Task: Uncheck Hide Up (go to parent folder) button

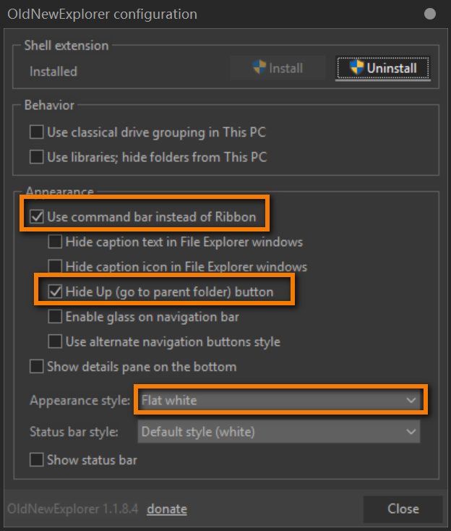Action: 55,292
